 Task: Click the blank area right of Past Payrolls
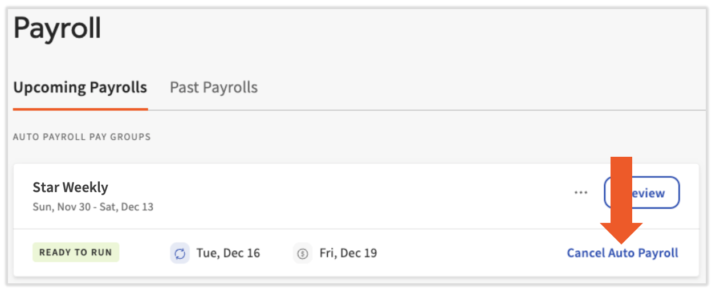pyautogui.click(x=456, y=88)
